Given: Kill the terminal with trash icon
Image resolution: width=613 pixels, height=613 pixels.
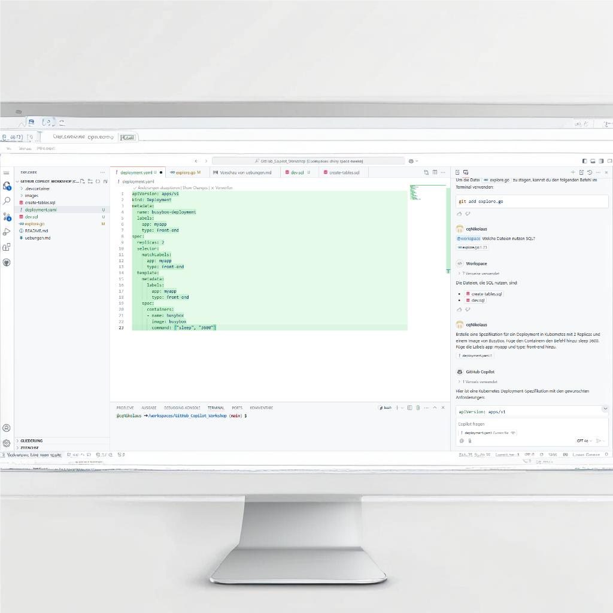Looking at the screenshot, I should pyautogui.click(x=418, y=408).
